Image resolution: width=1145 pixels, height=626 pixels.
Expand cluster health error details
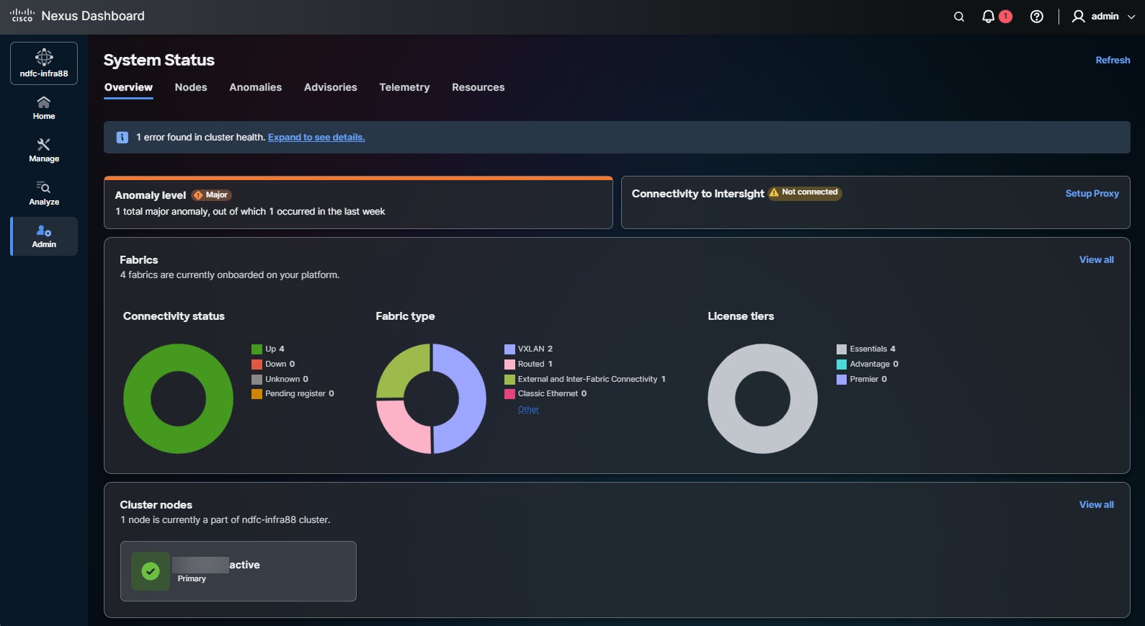(316, 137)
